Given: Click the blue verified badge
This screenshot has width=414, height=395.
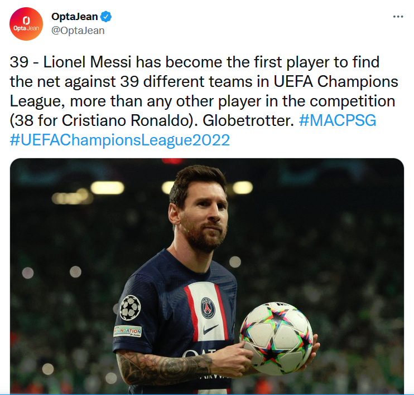Looking at the screenshot, I should coord(106,17).
